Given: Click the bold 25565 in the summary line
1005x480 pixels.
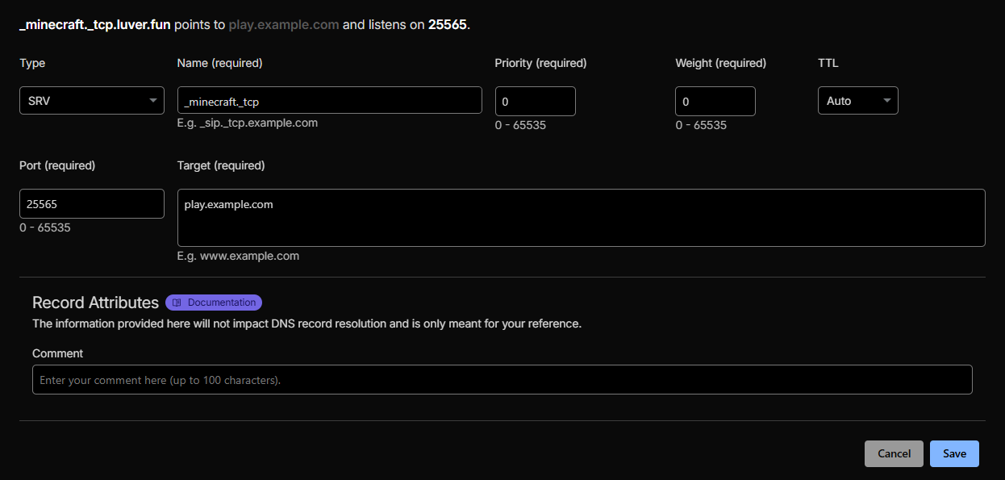Looking at the screenshot, I should pyautogui.click(x=447, y=24).
